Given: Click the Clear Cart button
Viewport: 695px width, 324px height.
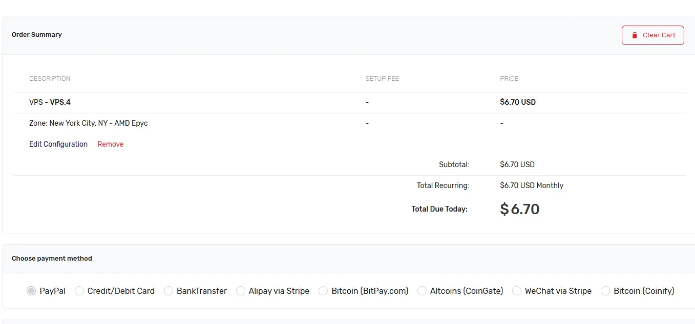Looking at the screenshot, I should click(x=653, y=35).
